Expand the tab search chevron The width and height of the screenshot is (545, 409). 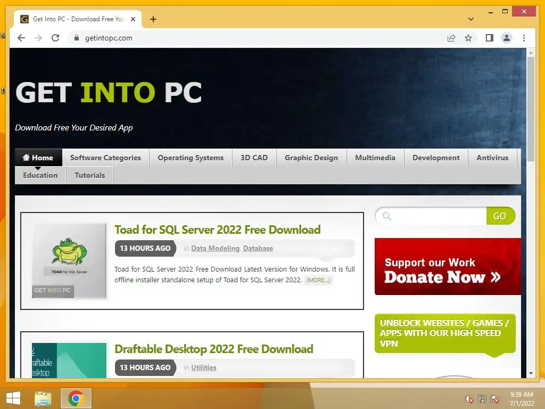click(x=470, y=19)
